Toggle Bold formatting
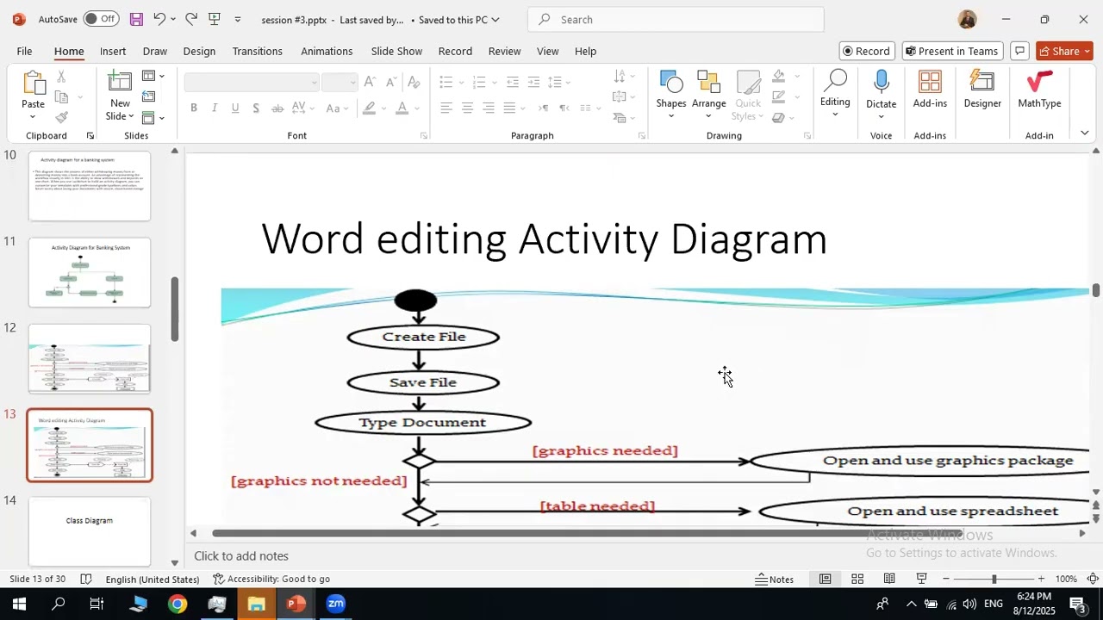The image size is (1103, 620). coord(194,108)
